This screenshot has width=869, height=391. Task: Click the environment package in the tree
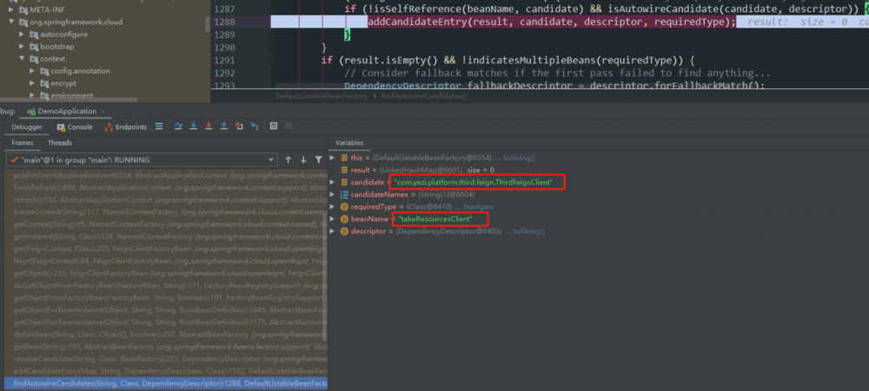pyautogui.click(x=71, y=95)
